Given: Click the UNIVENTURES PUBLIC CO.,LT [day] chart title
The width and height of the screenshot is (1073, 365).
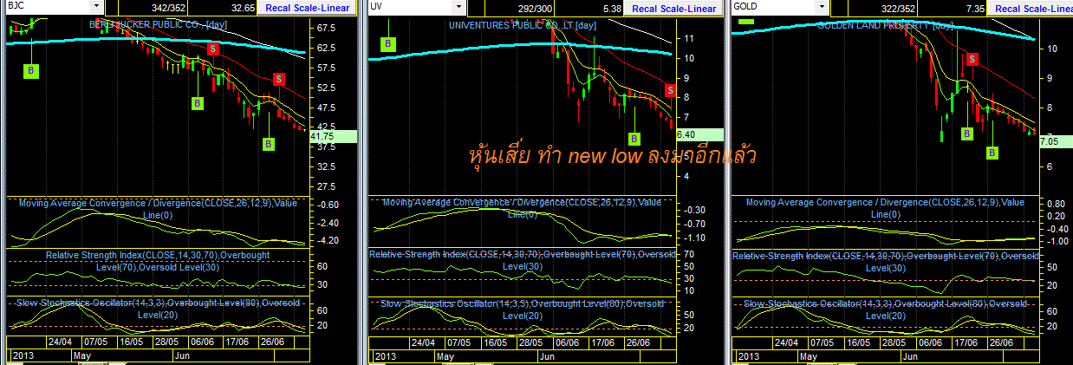Looking at the screenshot, I should click(523, 25).
